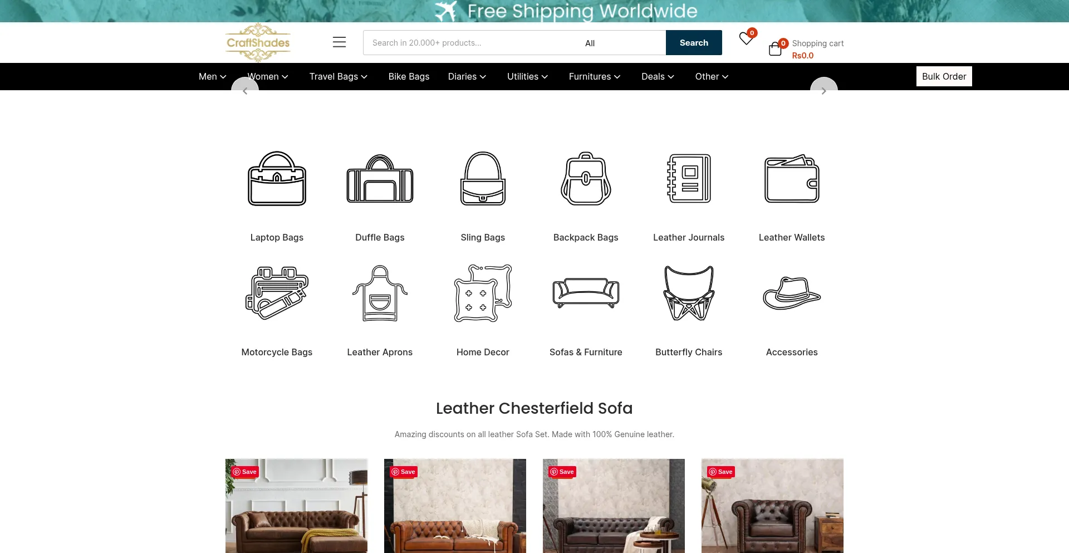This screenshot has width=1069, height=553.
Task: Open the Accessories hat icon
Action: pos(792,293)
